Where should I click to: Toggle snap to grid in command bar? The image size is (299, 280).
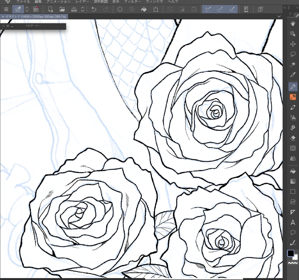click(x=232, y=9)
